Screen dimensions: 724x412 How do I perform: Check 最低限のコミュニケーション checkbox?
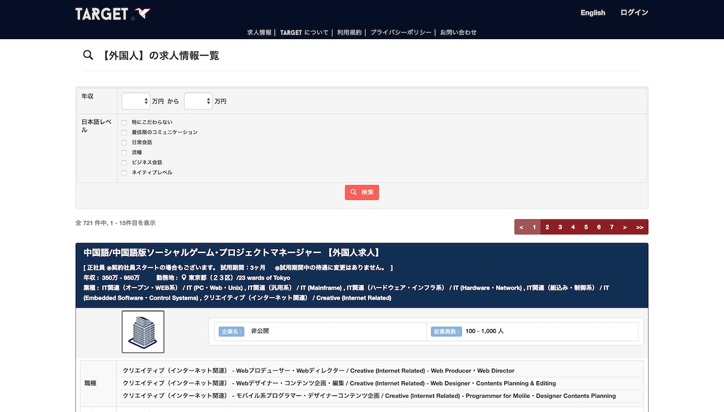(125, 133)
